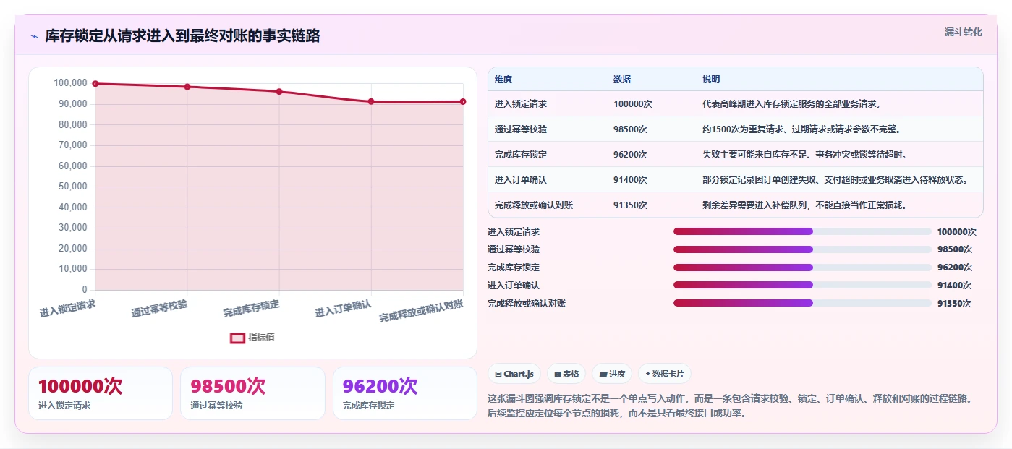Click the x-axis label 进入订单确认
1012x449 pixels.
click(343, 309)
